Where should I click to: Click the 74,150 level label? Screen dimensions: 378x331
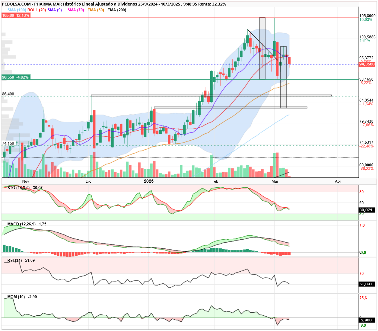tap(8, 143)
